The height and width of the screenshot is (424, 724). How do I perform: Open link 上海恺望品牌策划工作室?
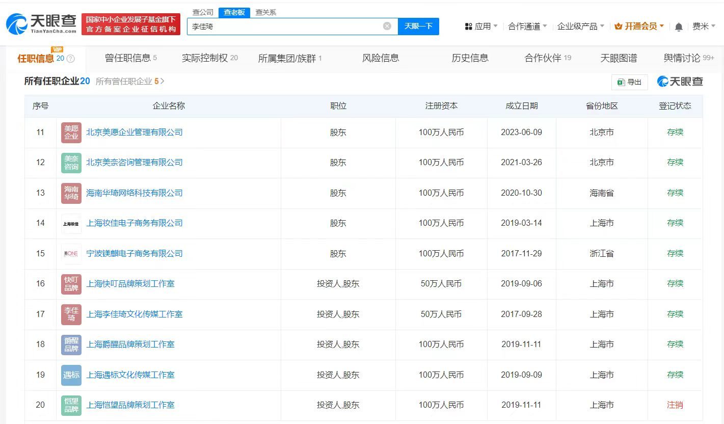pyautogui.click(x=130, y=405)
